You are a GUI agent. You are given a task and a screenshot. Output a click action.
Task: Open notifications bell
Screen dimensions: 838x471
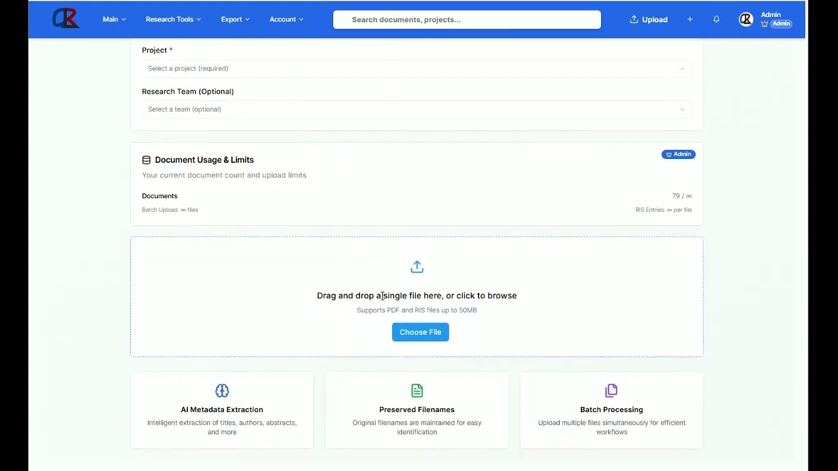[x=716, y=20]
